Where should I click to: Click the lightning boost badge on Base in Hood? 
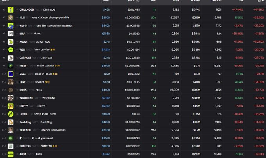pyautogui.click(x=55, y=74)
